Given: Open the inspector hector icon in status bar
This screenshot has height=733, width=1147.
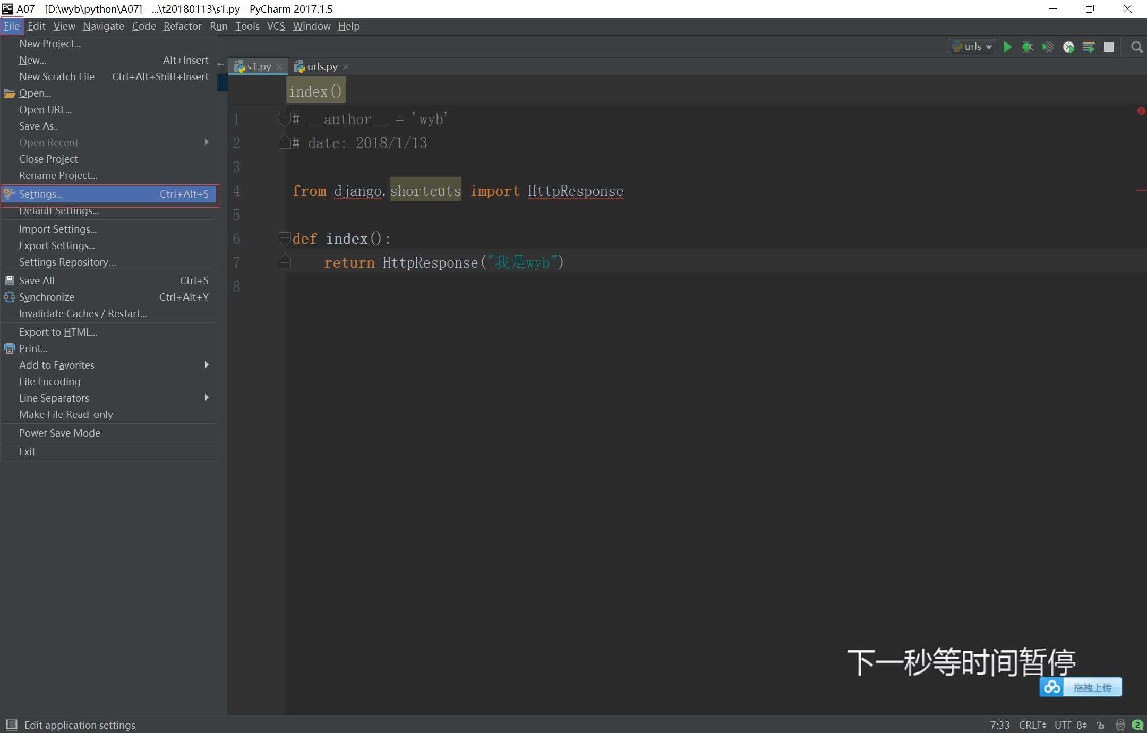Looking at the screenshot, I should [x=1120, y=725].
